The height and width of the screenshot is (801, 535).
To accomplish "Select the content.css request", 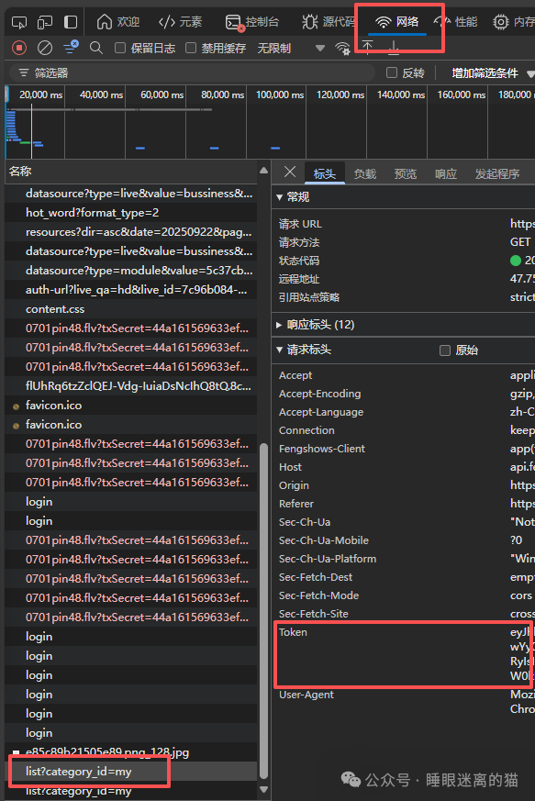I will [x=55, y=309].
